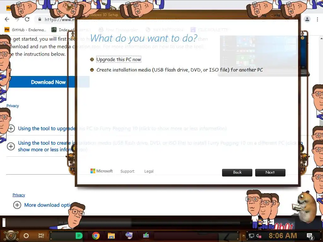Screen dimensions: 323x242
Task: Select the 'Upgrade this PC now' radio button
Action: [x=92, y=60]
